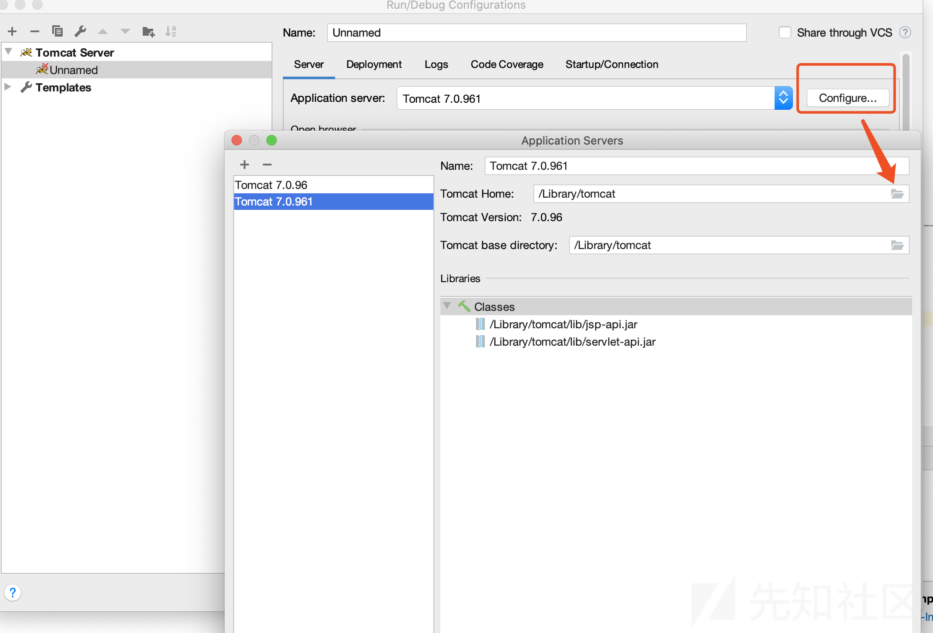Collapse the Tomcat Server tree node
This screenshot has width=933, height=633.
(x=8, y=52)
